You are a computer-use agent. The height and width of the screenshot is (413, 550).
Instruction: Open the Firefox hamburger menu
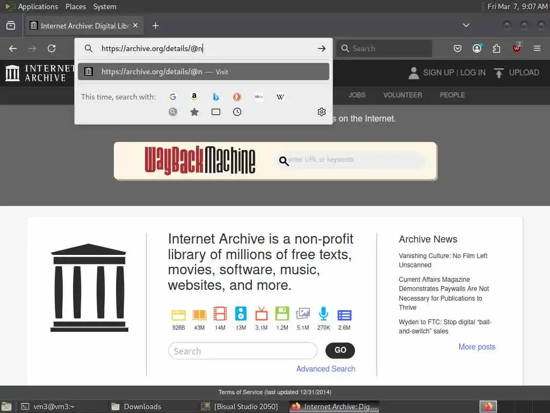click(537, 48)
